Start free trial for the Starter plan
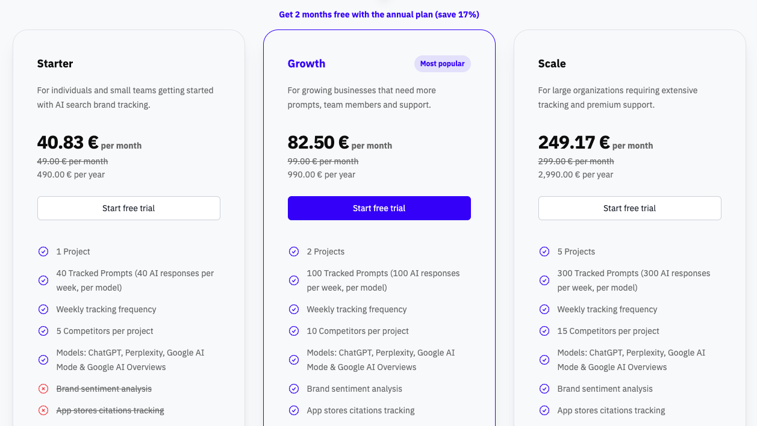The image size is (757, 426). tap(128, 208)
